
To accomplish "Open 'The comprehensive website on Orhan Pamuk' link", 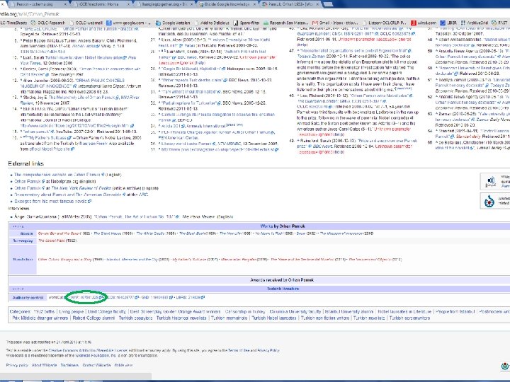I will tap(59, 175).
